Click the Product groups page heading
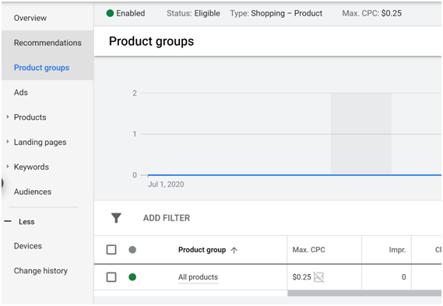The height and width of the screenshot is (306, 443). tap(152, 41)
